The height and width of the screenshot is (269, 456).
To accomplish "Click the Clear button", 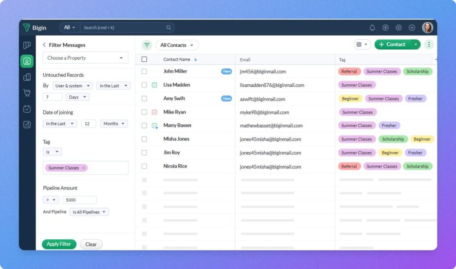I will tap(91, 244).
